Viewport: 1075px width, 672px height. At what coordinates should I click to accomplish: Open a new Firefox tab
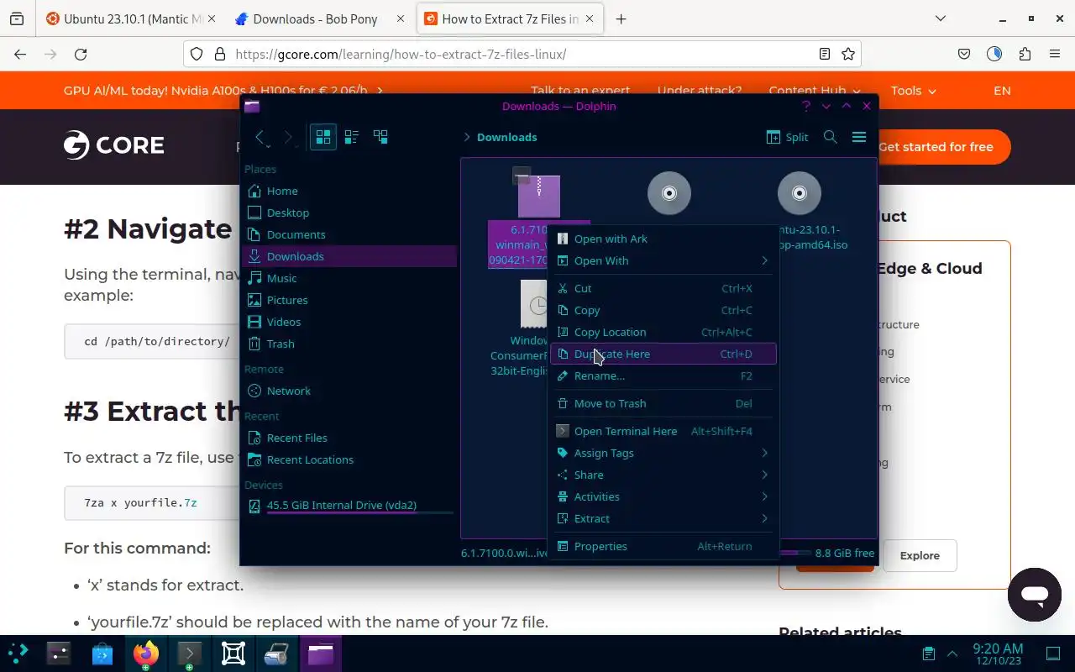click(x=621, y=18)
